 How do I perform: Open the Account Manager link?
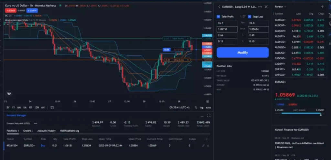coord(16,116)
